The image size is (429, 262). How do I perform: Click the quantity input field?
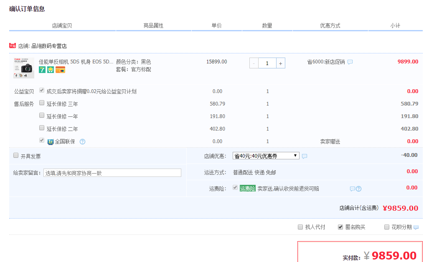[267, 63]
